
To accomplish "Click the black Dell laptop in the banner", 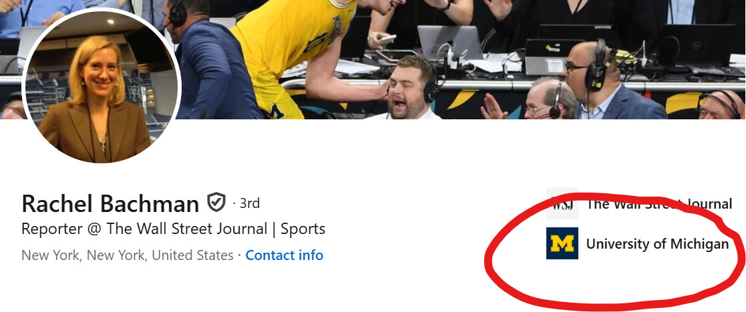I will point(699,47).
